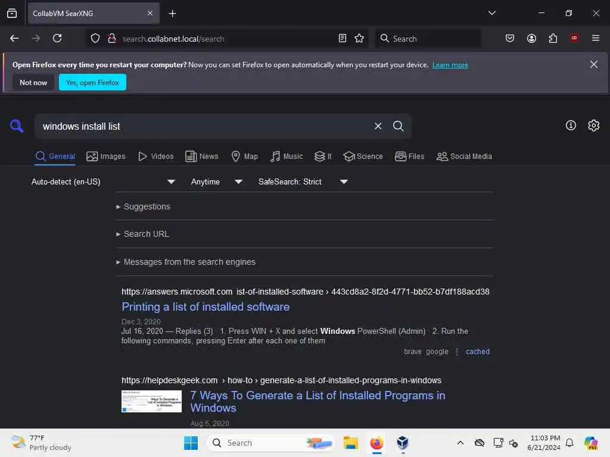610x457 pixels.
Task: Open the Firefox hamburger menu
Action: [x=595, y=38]
